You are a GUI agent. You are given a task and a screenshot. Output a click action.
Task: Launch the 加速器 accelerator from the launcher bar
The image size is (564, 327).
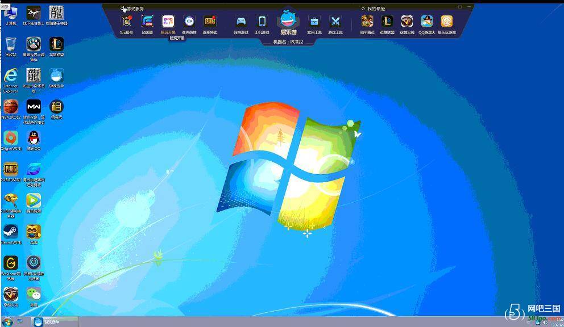pos(147,22)
